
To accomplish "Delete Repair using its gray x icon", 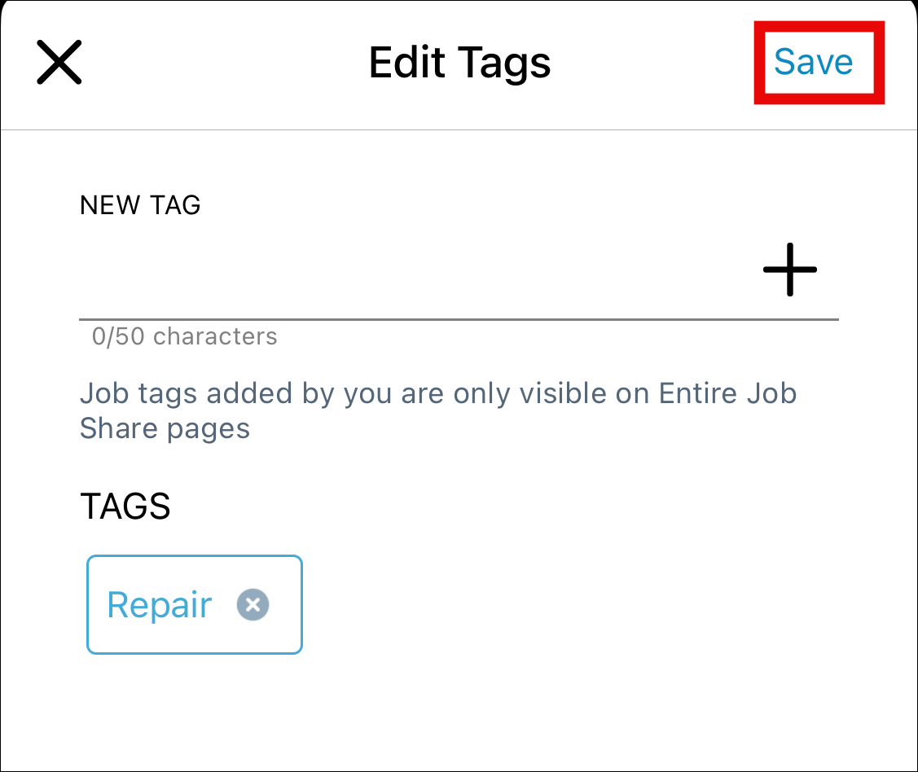I will pos(253,605).
